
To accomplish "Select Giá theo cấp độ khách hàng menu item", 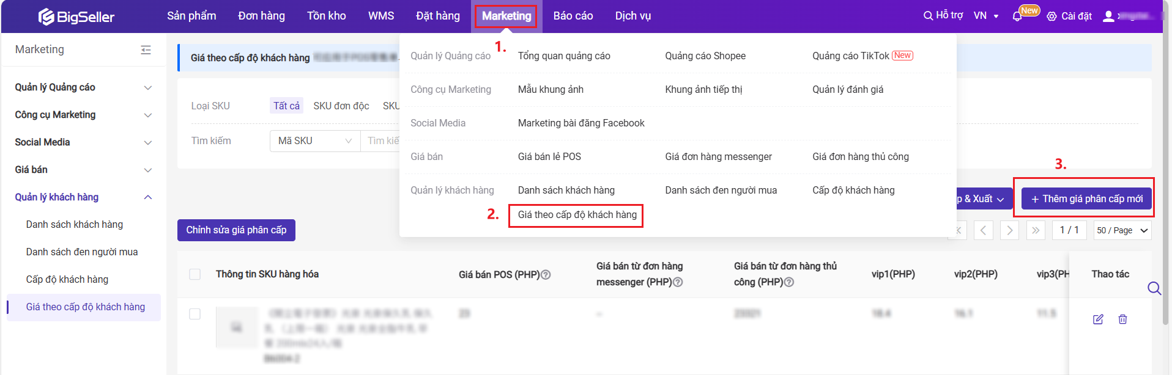I will 576,215.
